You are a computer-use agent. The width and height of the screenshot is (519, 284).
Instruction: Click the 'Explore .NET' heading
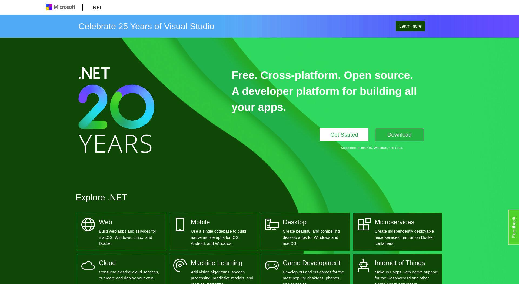(101, 197)
